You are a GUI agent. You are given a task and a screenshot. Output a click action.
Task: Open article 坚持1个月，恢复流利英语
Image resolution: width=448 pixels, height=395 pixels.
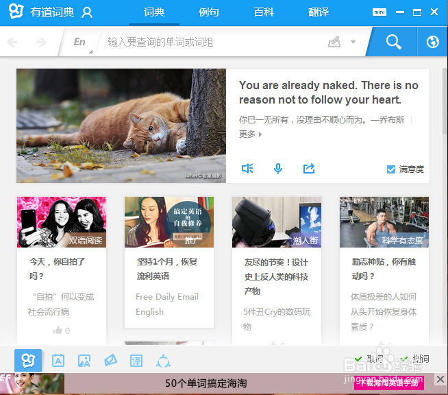[167, 269]
